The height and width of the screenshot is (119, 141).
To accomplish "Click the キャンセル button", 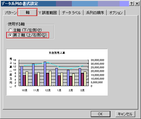I will click(x=125, y=114).
